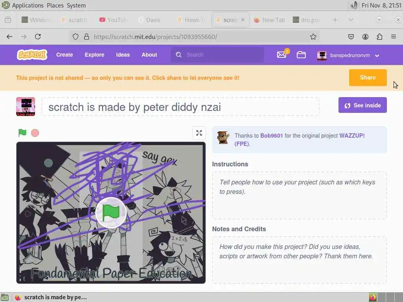Reload the current page

[38, 37]
